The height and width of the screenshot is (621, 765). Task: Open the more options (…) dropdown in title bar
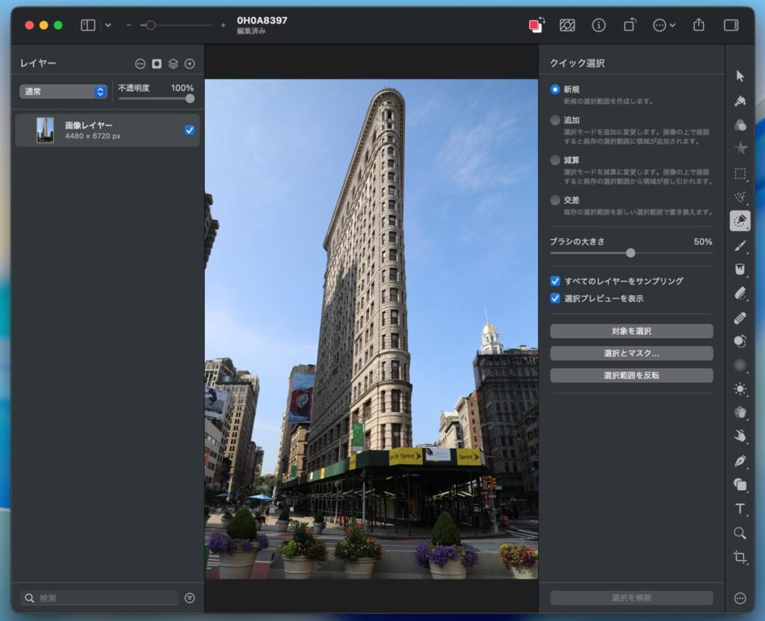(663, 25)
